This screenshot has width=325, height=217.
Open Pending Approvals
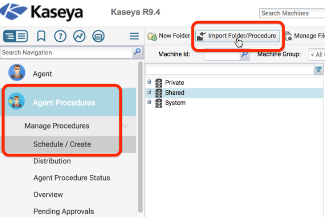(x=64, y=212)
